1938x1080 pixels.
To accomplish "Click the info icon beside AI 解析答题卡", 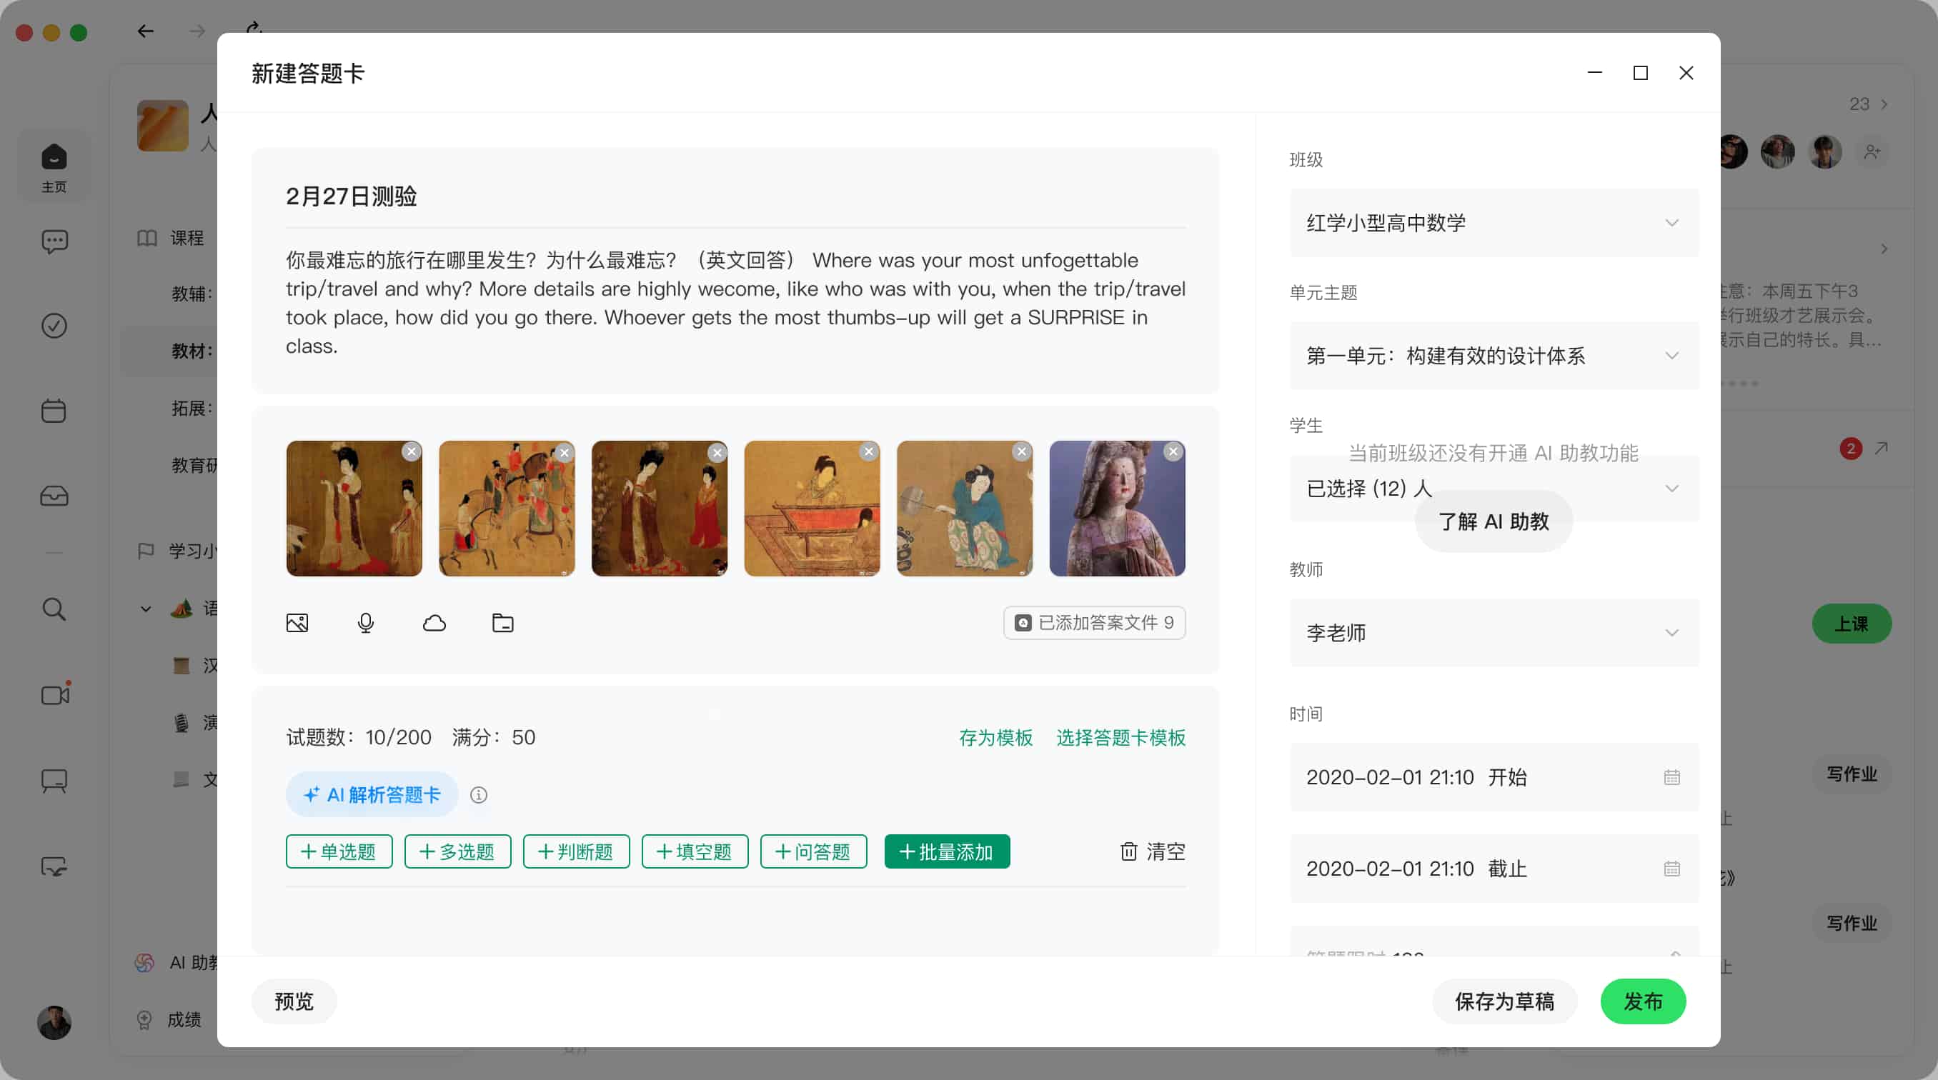I will pos(479,795).
